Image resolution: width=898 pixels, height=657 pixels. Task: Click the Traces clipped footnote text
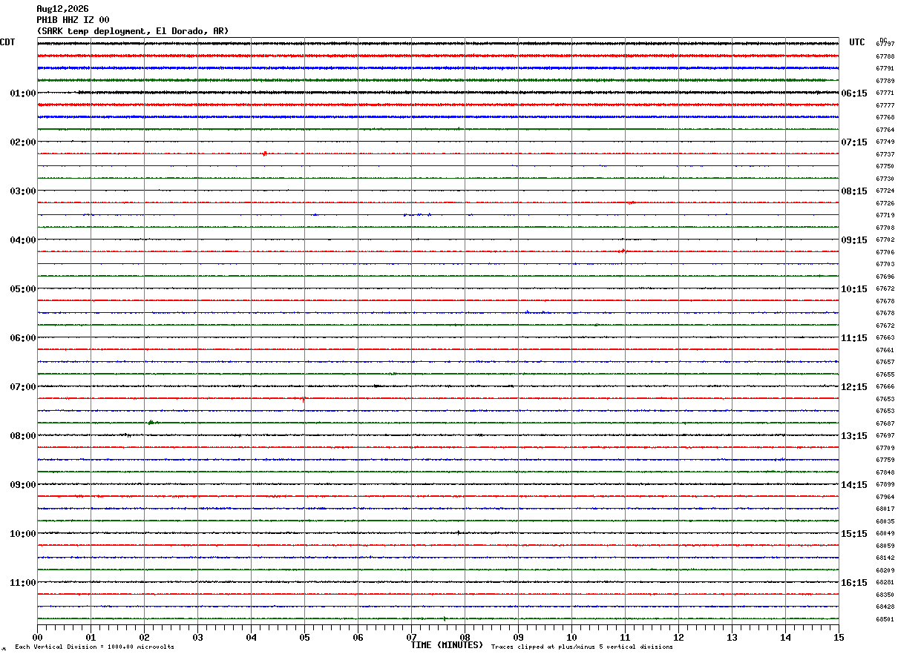pyautogui.click(x=582, y=647)
